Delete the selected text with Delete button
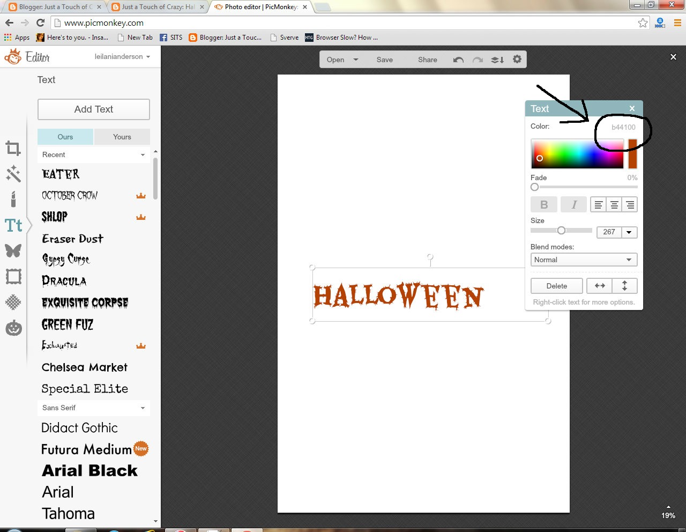686x532 pixels. pos(557,286)
